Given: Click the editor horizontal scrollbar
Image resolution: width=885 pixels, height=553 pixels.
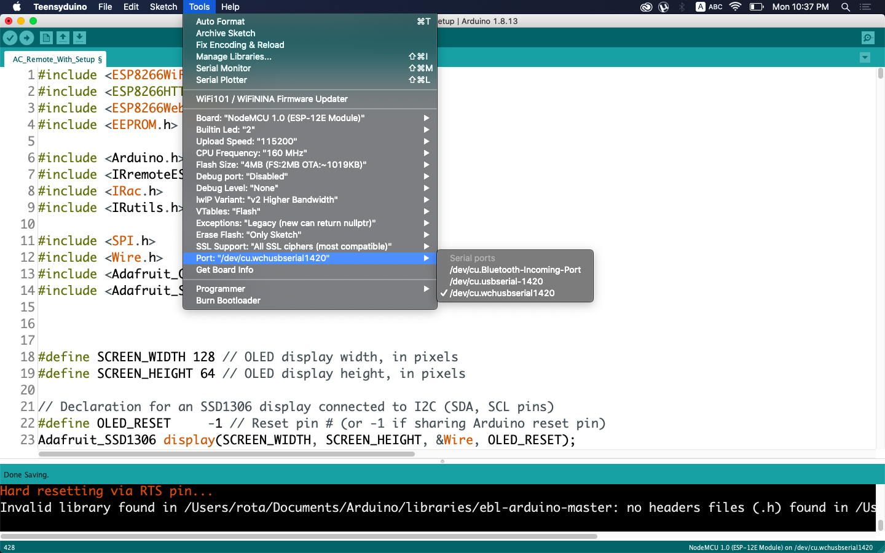Looking at the screenshot, I should point(226,454).
